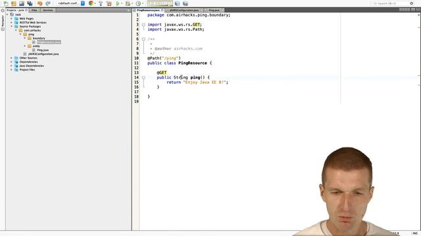Click the Build Project hammer icon

tap(101, 3)
